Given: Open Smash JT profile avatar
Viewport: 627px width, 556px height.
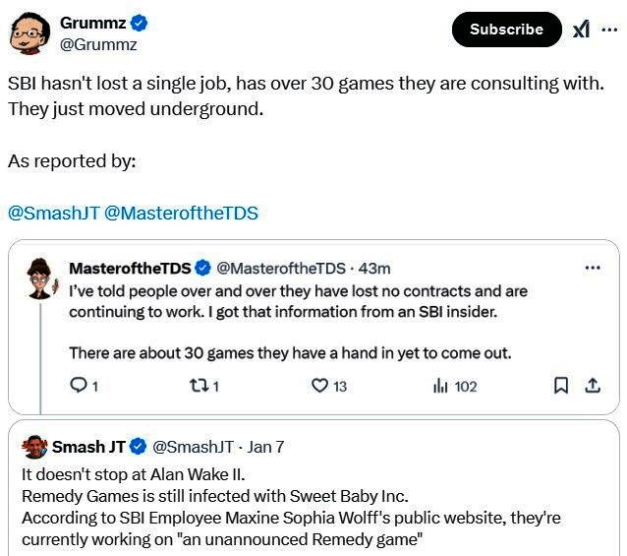Looking at the screenshot, I should click(x=34, y=447).
